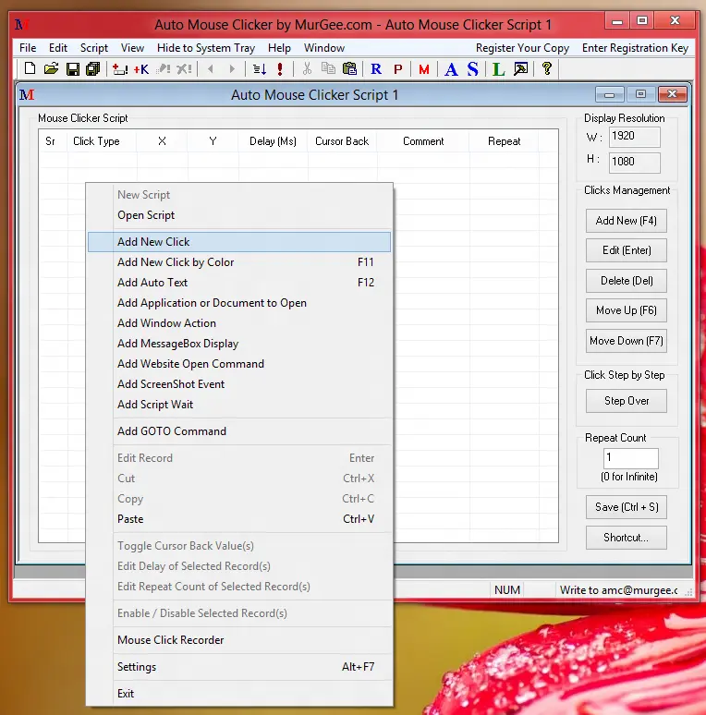Click the red exclamation mark toolbar icon
The width and height of the screenshot is (706, 715).
click(280, 69)
